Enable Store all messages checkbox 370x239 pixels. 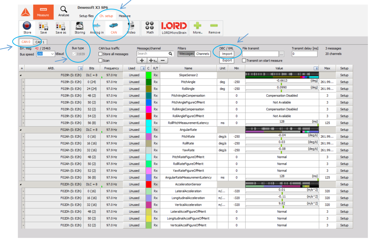pyautogui.click(x=100, y=54)
